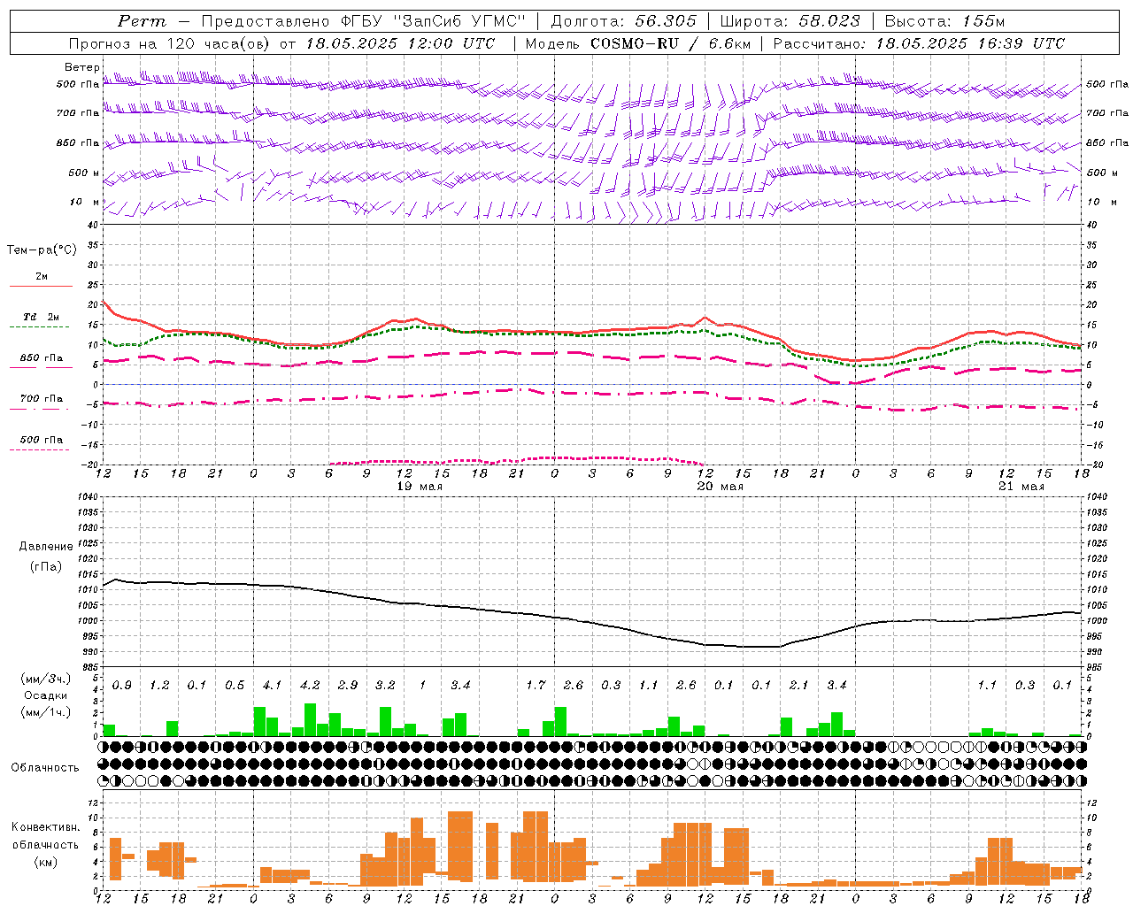Click the "1.7" precipitation value
This screenshot has height=906, width=1133.
(536, 686)
